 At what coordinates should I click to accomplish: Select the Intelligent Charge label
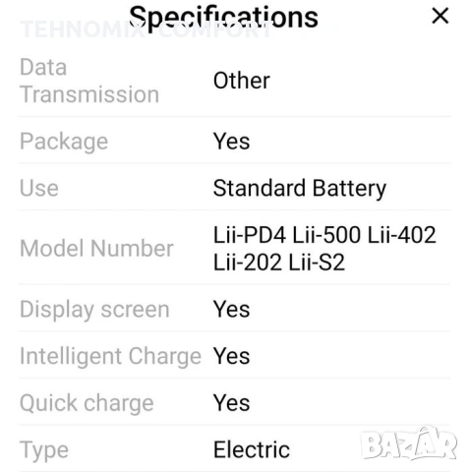pos(110,356)
